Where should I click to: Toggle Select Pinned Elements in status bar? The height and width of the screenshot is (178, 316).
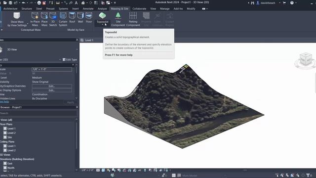[x=287, y=176]
